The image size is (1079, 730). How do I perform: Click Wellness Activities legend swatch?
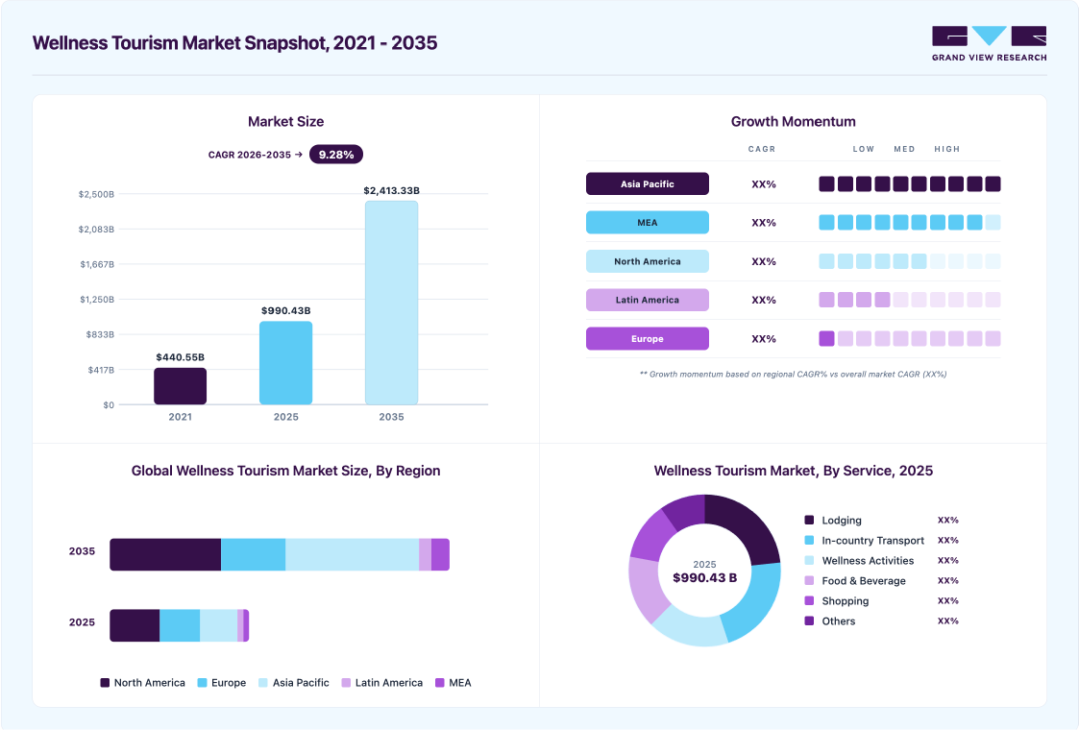tap(809, 560)
